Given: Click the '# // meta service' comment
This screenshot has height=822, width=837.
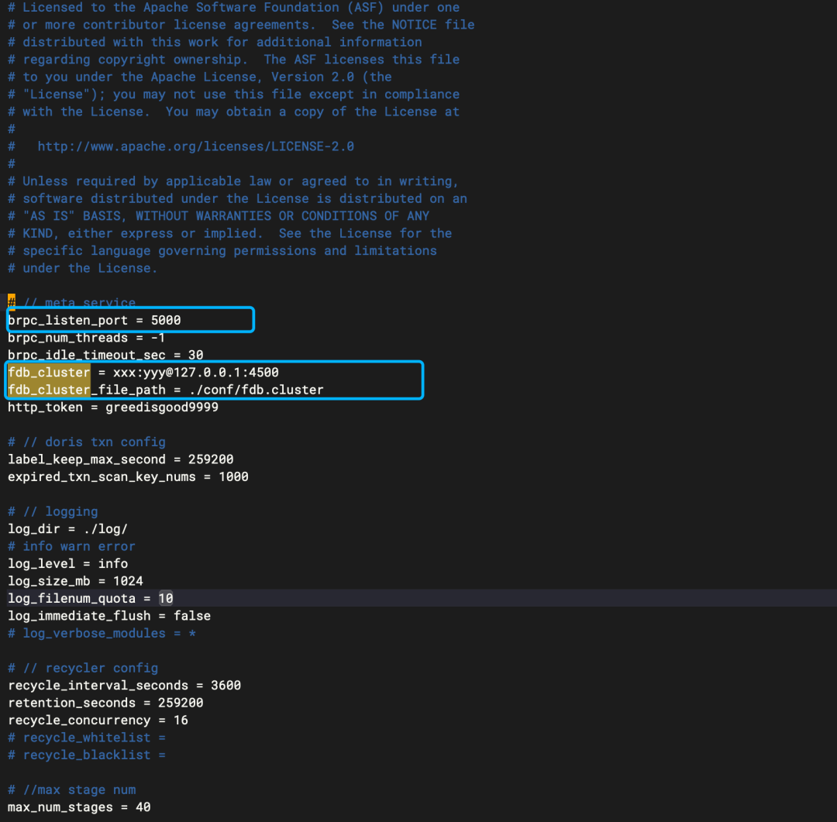Looking at the screenshot, I should pos(71,303).
